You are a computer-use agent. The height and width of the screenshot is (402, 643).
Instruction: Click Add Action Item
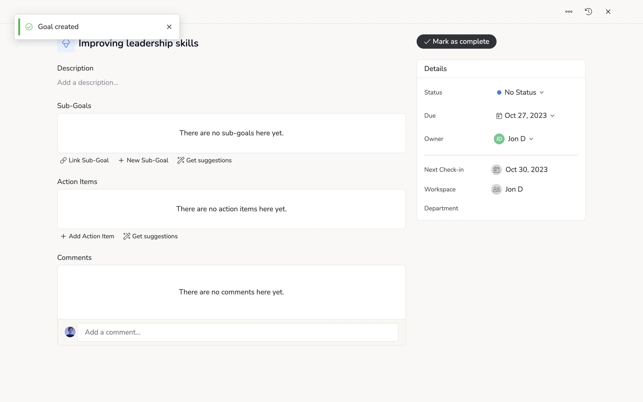pos(87,237)
